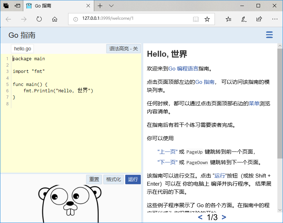The height and width of the screenshot is (223, 283).
Task: Click the "运行" link in text
Action: coord(219,176)
